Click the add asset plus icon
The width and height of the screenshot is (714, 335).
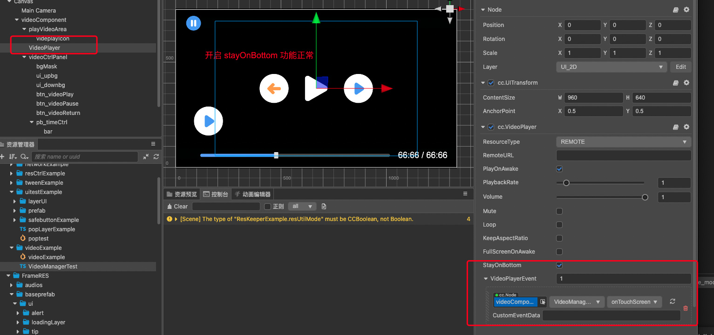click(2, 157)
